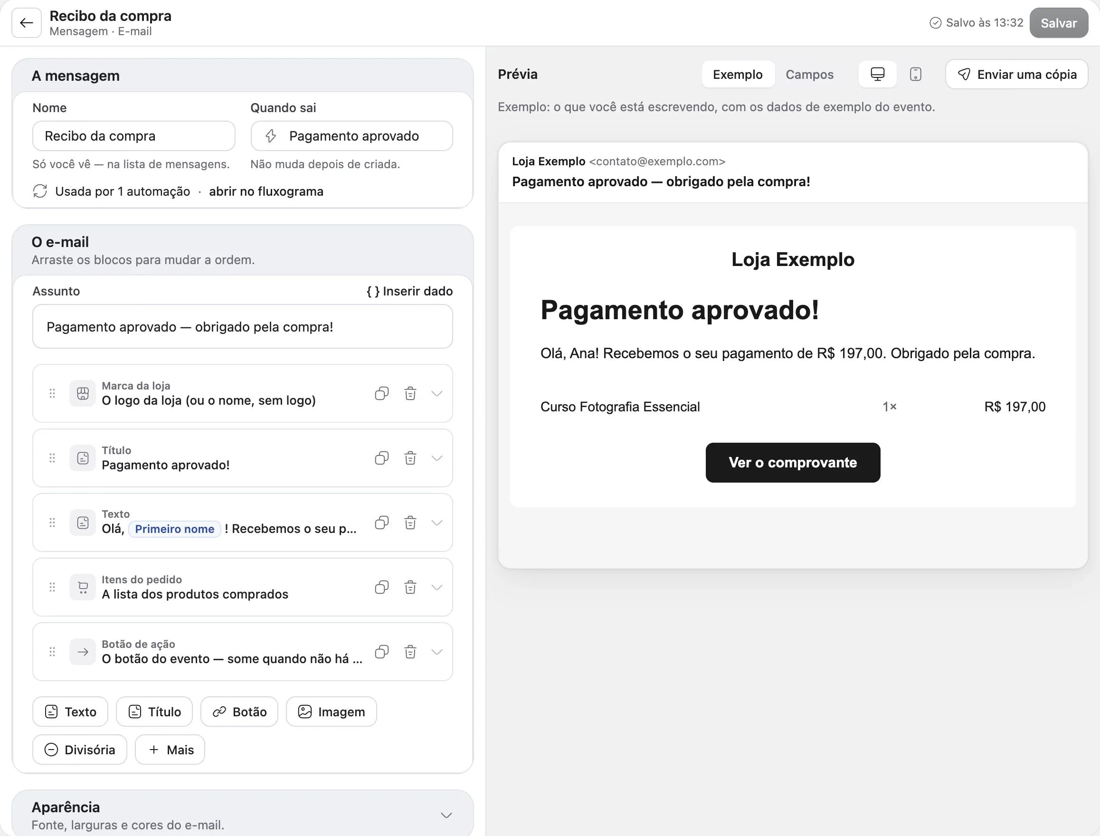Click the Assunto input field

(x=243, y=326)
